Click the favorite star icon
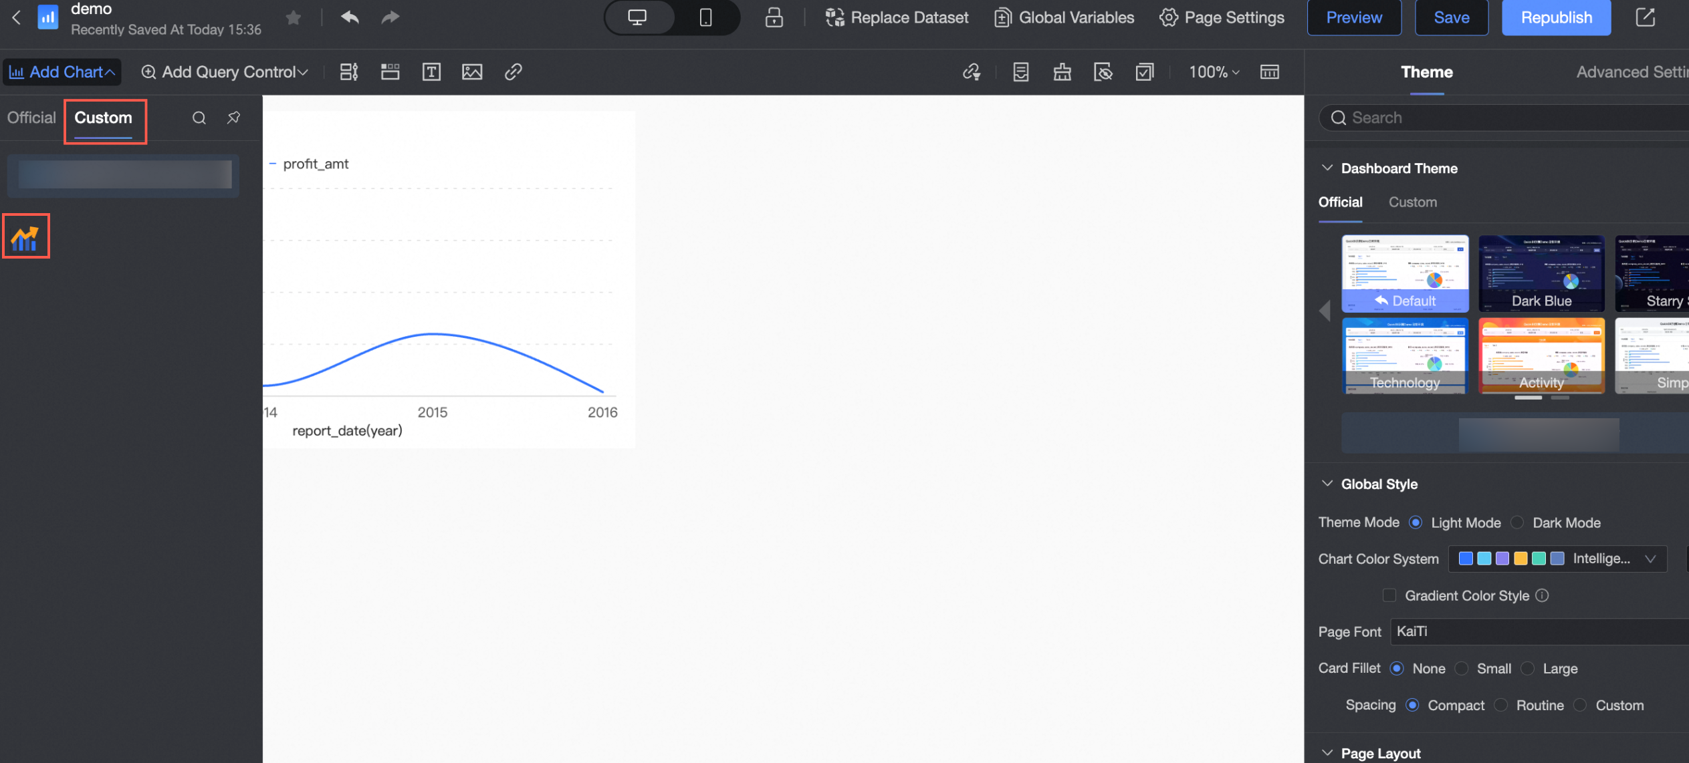Viewport: 1689px width, 763px height. pyautogui.click(x=293, y=17)
